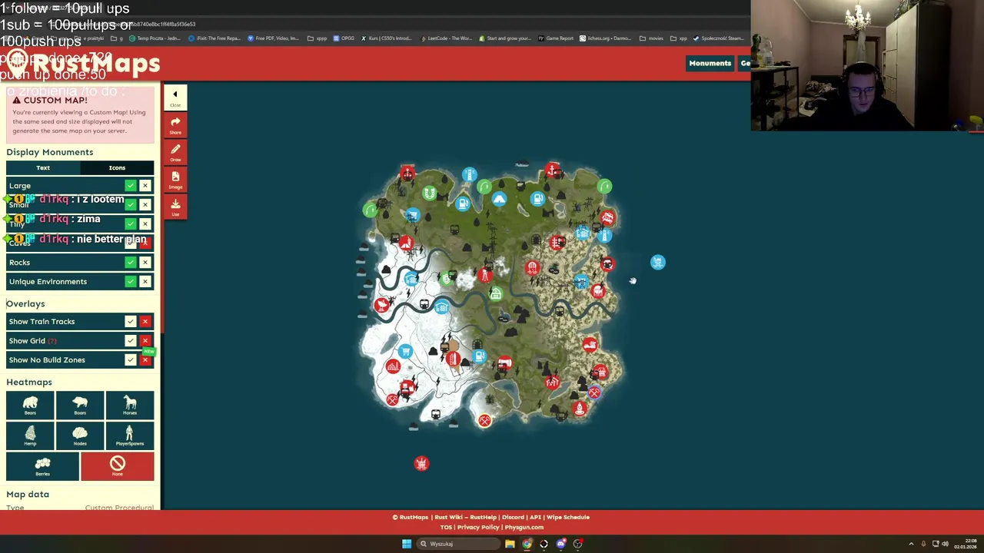Click the Use download icon
The height and width of the screenshot is (553, 984).
coord(175,207)
